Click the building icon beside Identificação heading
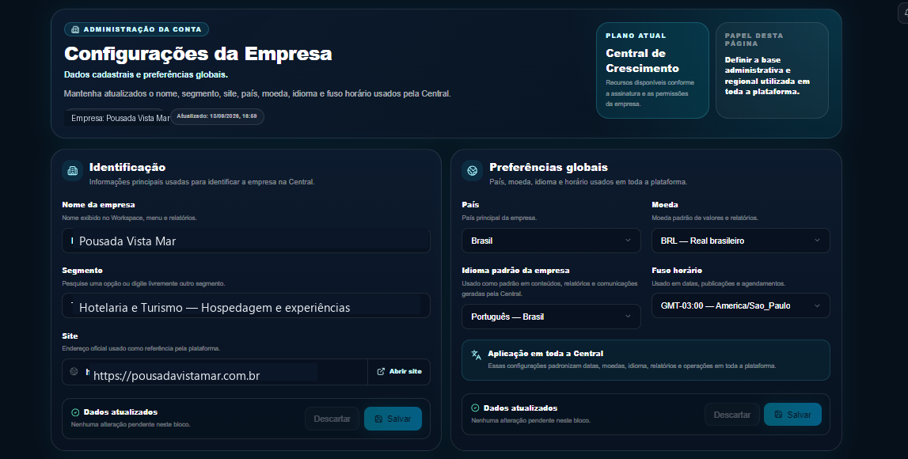 [x=72, y=171]
